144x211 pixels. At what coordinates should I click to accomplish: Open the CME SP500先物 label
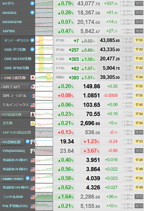[x=16, y=68]
